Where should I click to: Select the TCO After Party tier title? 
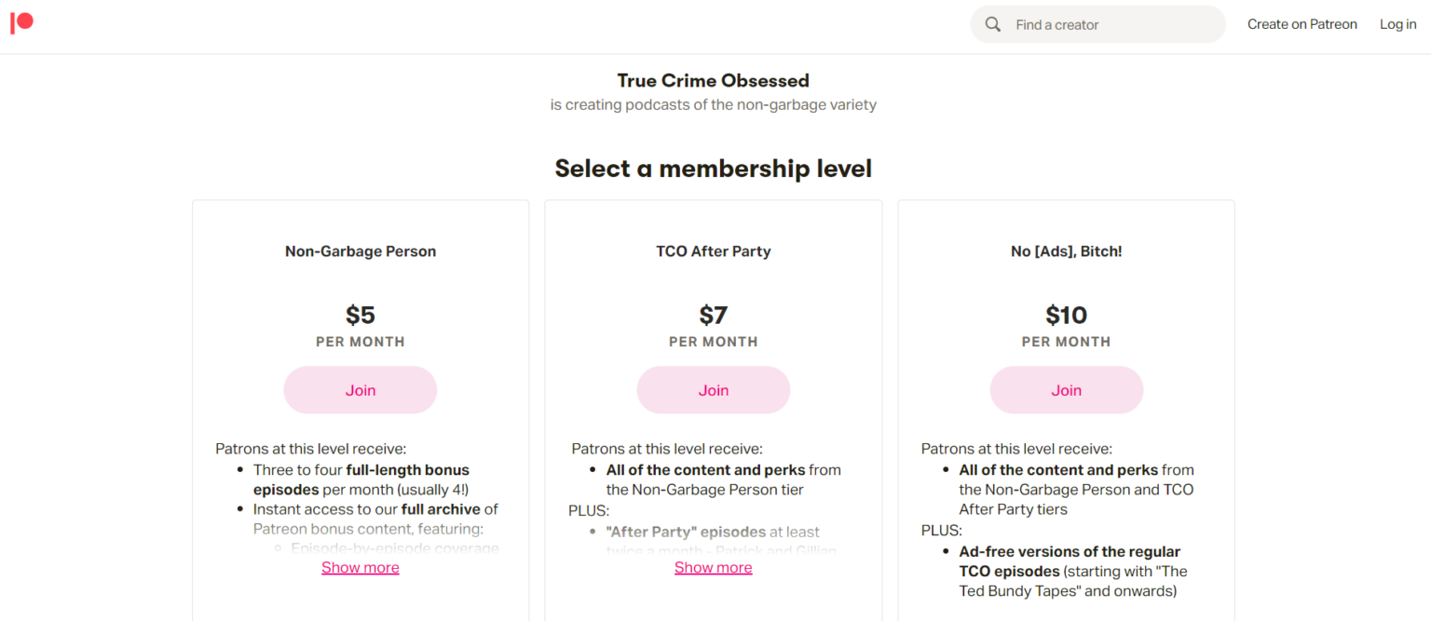713,251
